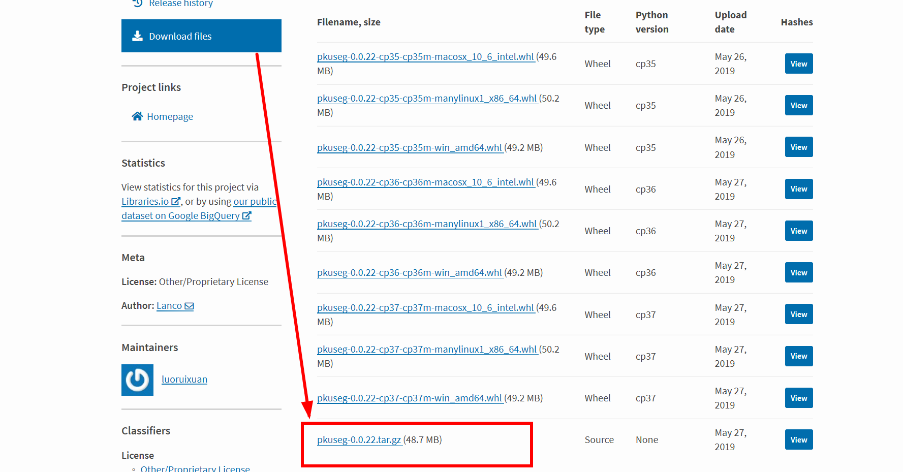The width and height of the screenshot is (903, 472).
Task: Download the pkuseg-0.0.22.tar.gz source file
Action: (x=358, y=440)
